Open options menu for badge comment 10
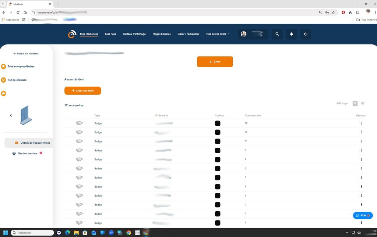377x237 pixels. coord(361,123)
